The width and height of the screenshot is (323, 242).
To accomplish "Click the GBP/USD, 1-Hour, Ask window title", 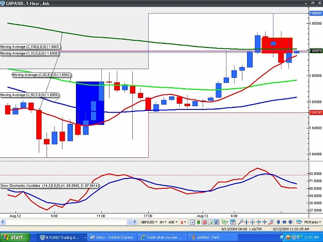I will pyautogui.click(x=27, y=4).
